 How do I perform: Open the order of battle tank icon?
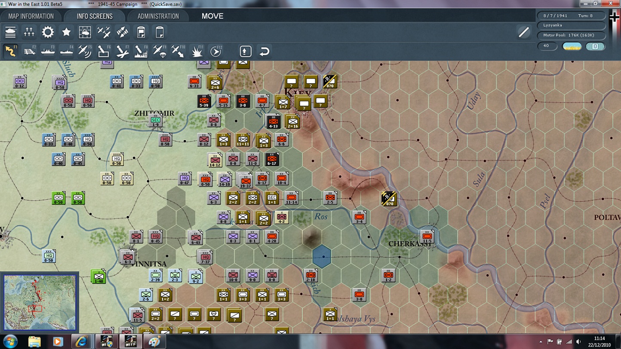click(x=10, y=32)
